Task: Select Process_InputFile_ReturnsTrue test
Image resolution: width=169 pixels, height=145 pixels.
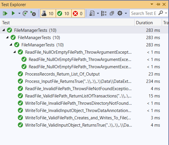Action: click(x=84, y=81)
